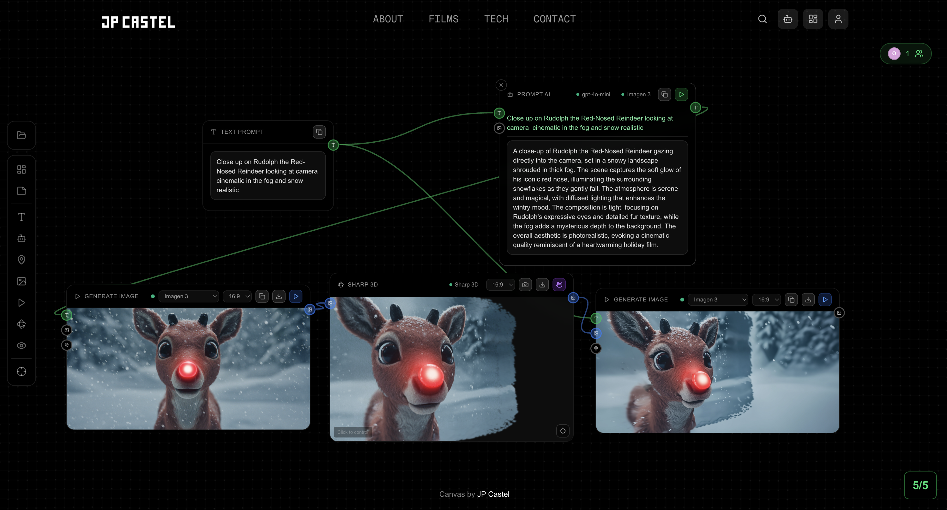This screenshot has height=510, width=947.
Task: Open the 16:9 dropdown on right Generate Image node
Action: (766, 299)
